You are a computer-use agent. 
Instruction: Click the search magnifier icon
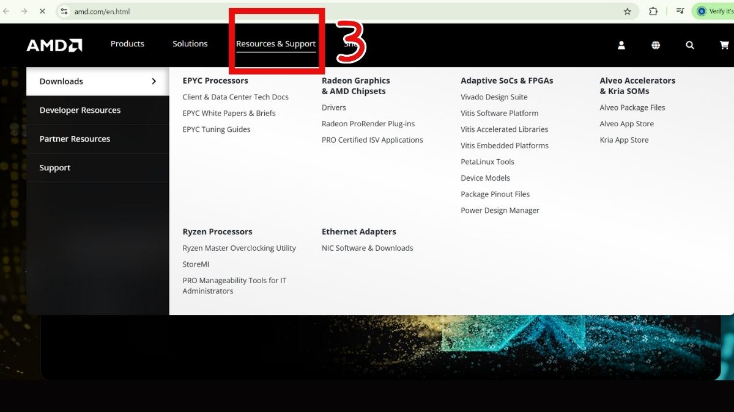pos(690,45)
